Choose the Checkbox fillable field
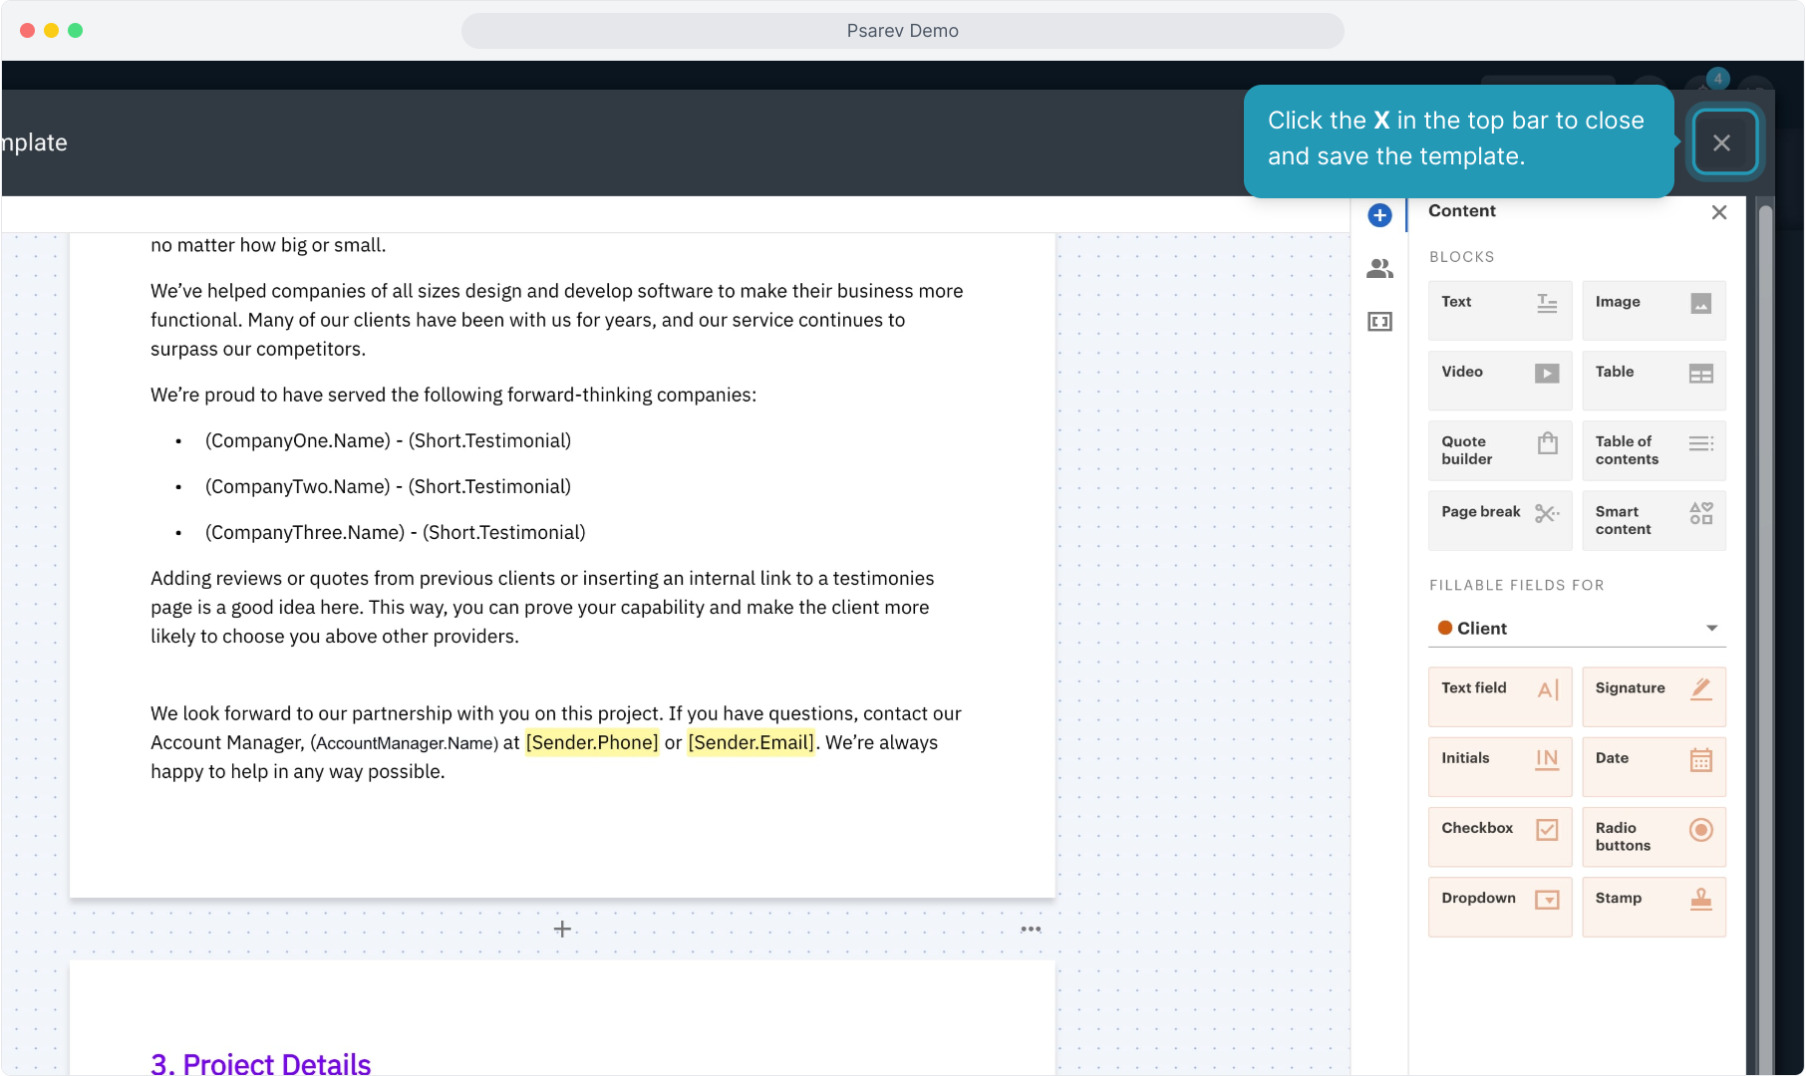Screen dimensions: 1806x1076 (1499, 836)
